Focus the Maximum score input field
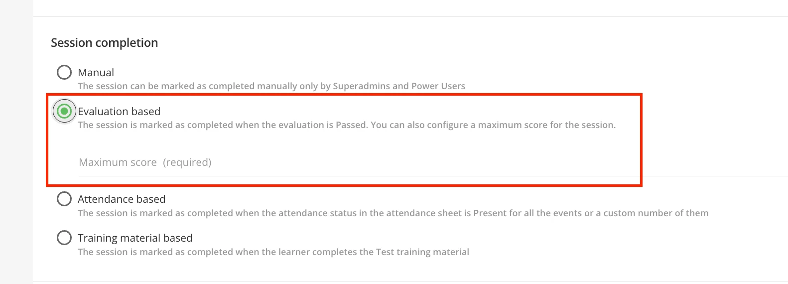788x284 pixels. (349, 163)
